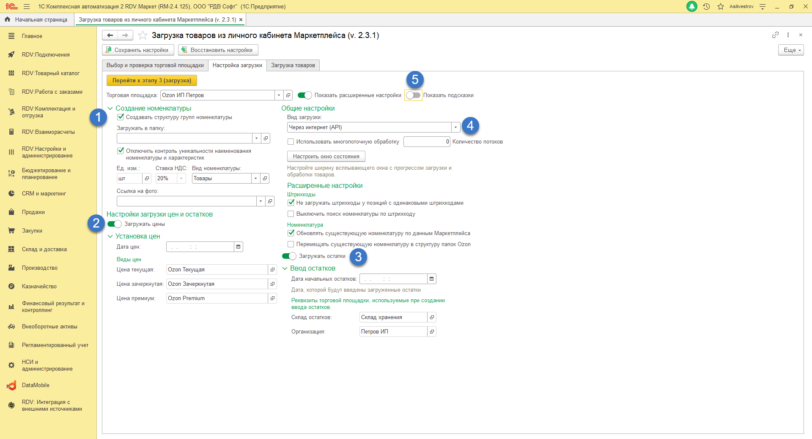Open DataMobile section in sidebar

point(36,385)
